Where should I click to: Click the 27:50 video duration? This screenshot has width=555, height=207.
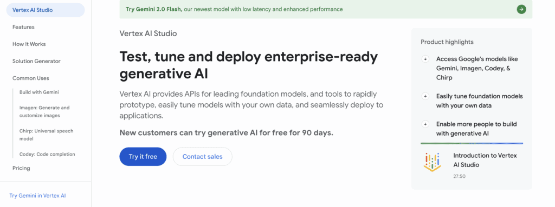[459, 176]
